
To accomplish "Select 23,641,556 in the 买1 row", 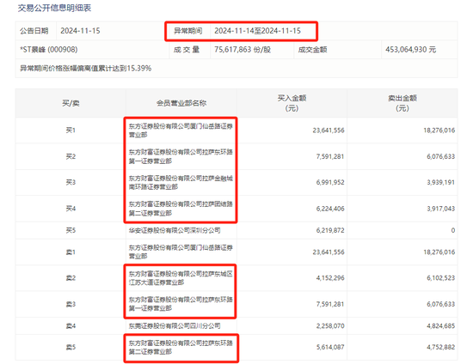I will click(329, 130).
